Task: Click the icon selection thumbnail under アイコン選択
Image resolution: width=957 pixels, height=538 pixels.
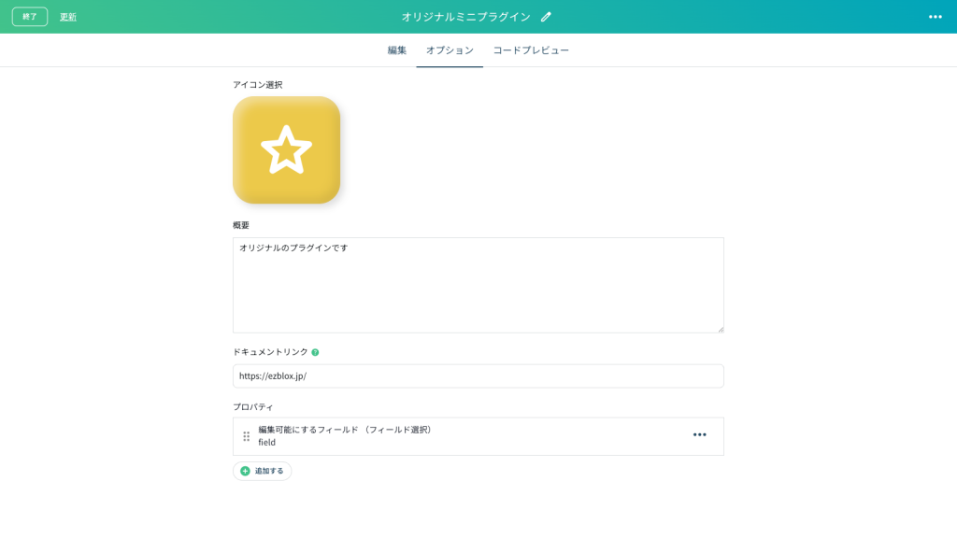Action: 287,149
